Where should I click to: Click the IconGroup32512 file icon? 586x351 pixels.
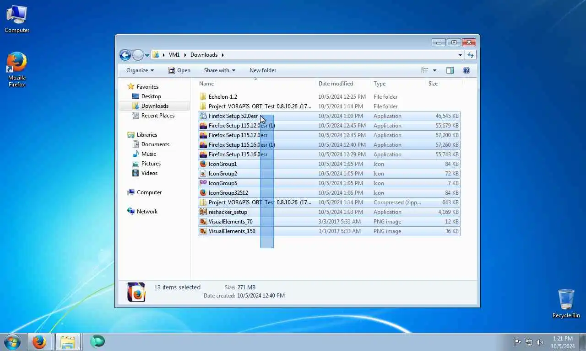203,193
